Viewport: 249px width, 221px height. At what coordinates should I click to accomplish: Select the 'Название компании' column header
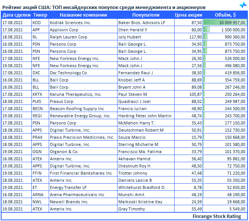point(83,15)
